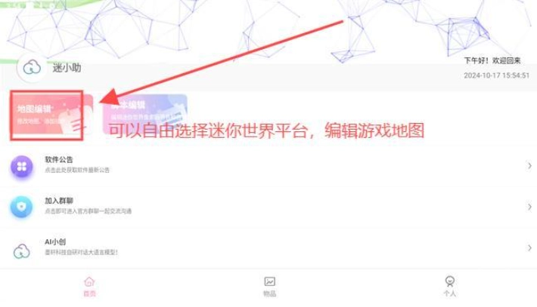This screenshot has height=307, width=537.
Task: Open the 地图编辑 map editing card
Action: tap(51, 115)
